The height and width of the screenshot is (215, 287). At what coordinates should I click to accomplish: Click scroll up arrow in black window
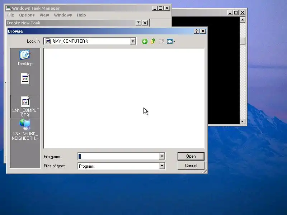(243, 20)
